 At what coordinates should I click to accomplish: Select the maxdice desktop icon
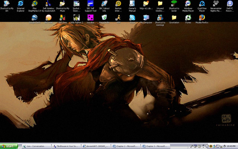[x=90, y=19]
